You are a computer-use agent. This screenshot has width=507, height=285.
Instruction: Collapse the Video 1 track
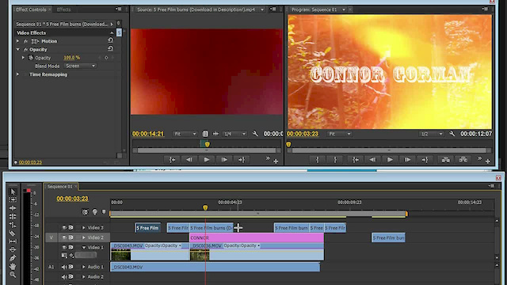(83, 248)
